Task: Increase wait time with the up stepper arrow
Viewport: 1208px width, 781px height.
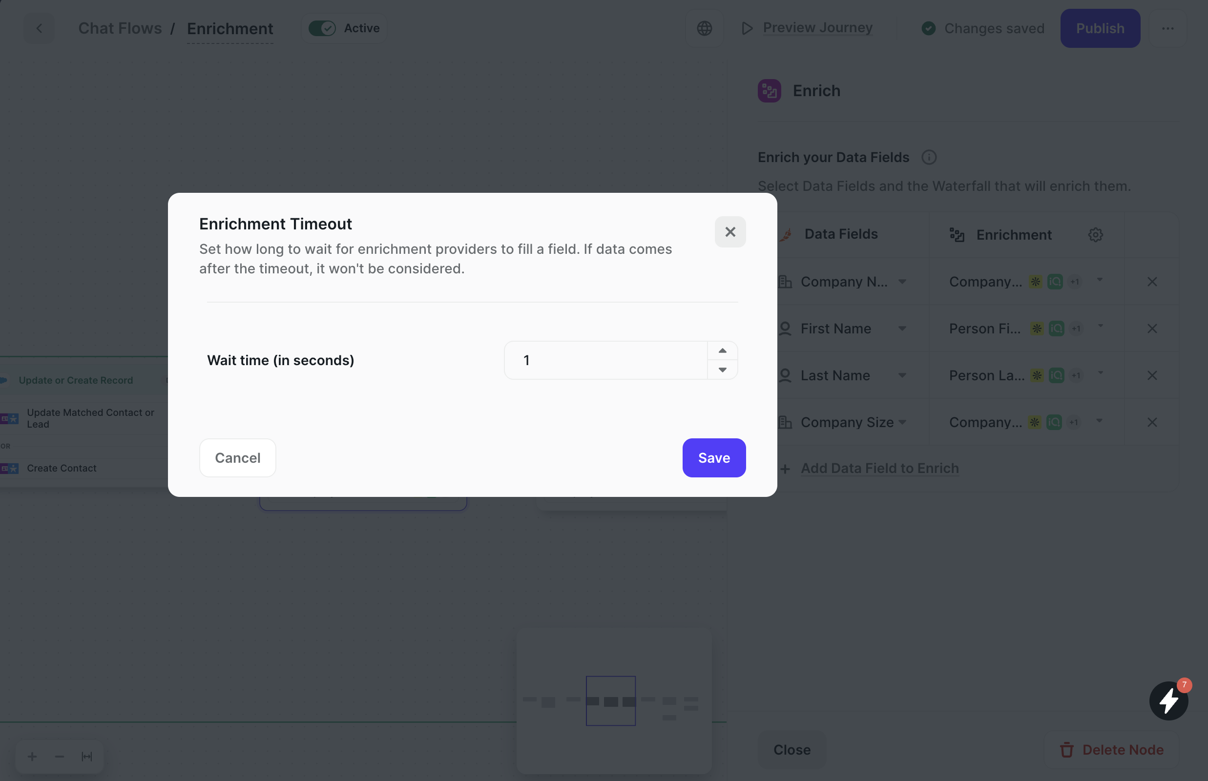Action: click(722, 350)
